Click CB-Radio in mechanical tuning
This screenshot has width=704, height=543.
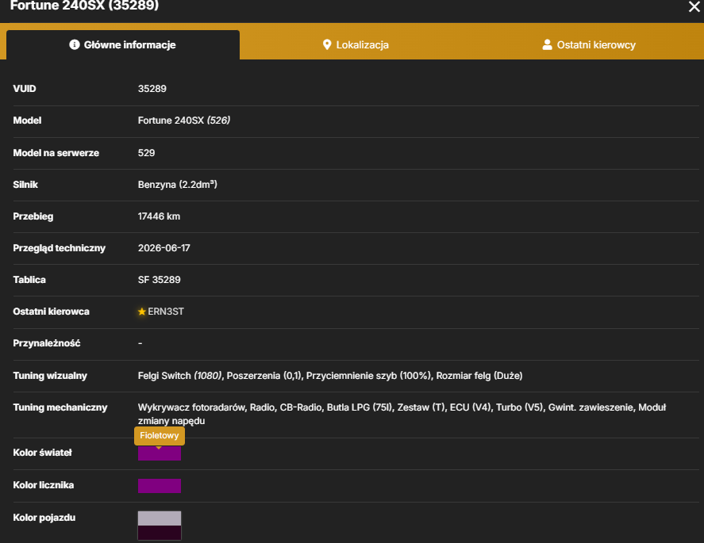300,407
